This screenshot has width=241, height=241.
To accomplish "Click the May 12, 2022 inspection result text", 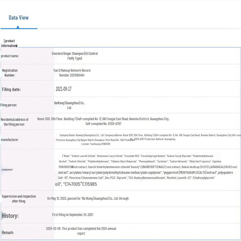I will pos(88,199).
